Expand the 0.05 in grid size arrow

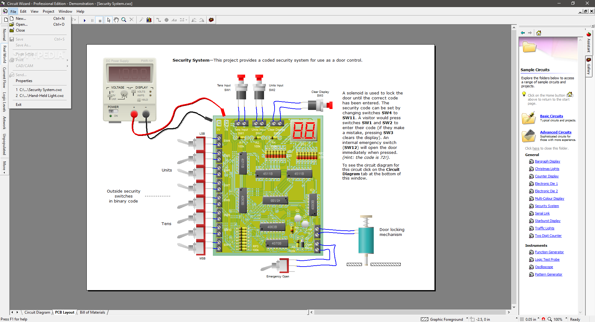(538, 318)
